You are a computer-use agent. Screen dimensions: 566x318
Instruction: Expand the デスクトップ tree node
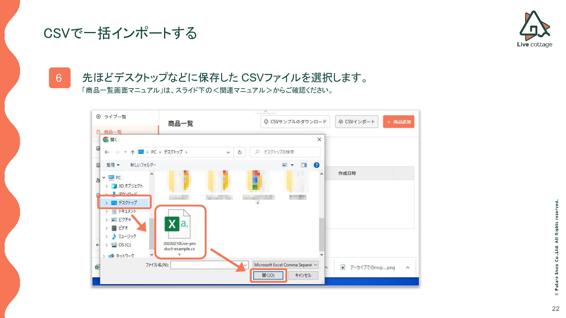(106, 203)
